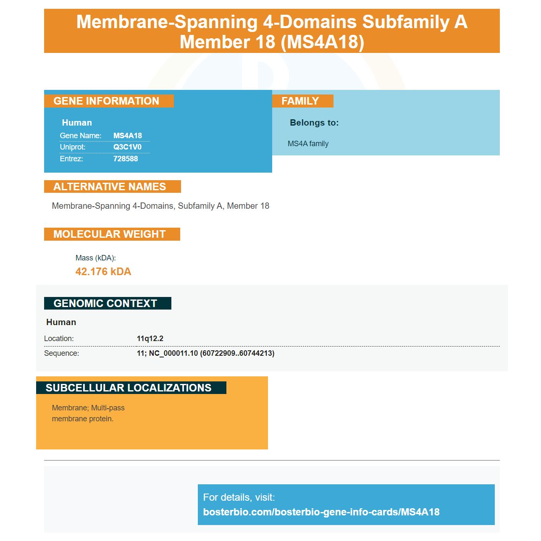Image resolution: width=541 pixels, height=541 pixels.
Task: Click the page title banner MS4A18
Action: [272, 31]
